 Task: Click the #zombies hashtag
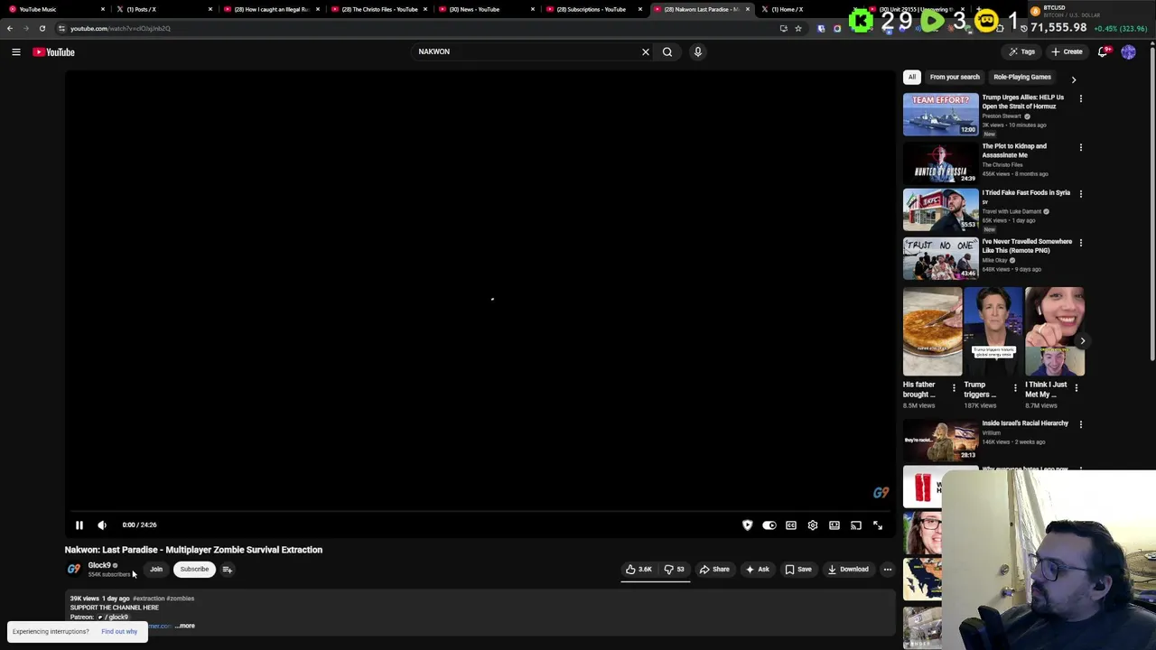[180, 598]
